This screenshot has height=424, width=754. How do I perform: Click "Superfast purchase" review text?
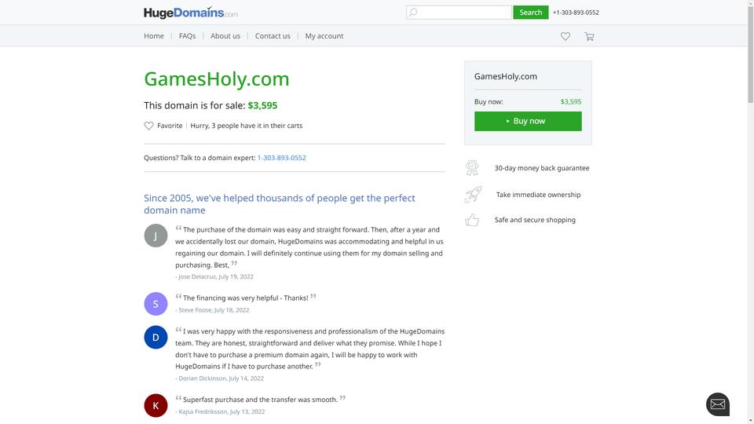(260, 400)
